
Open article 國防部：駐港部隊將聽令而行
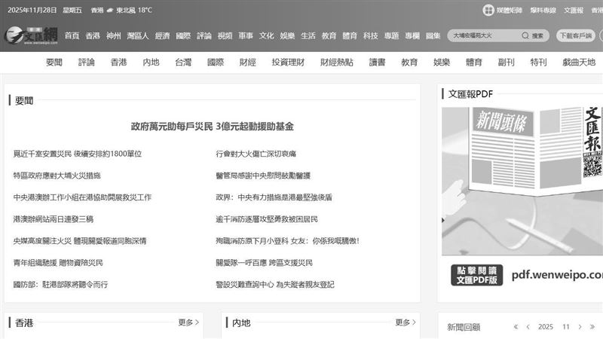pos(61,285)
